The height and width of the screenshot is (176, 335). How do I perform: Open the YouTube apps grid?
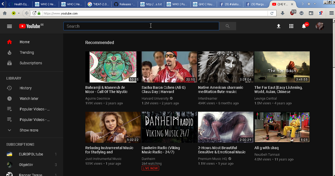coord(291,26)
